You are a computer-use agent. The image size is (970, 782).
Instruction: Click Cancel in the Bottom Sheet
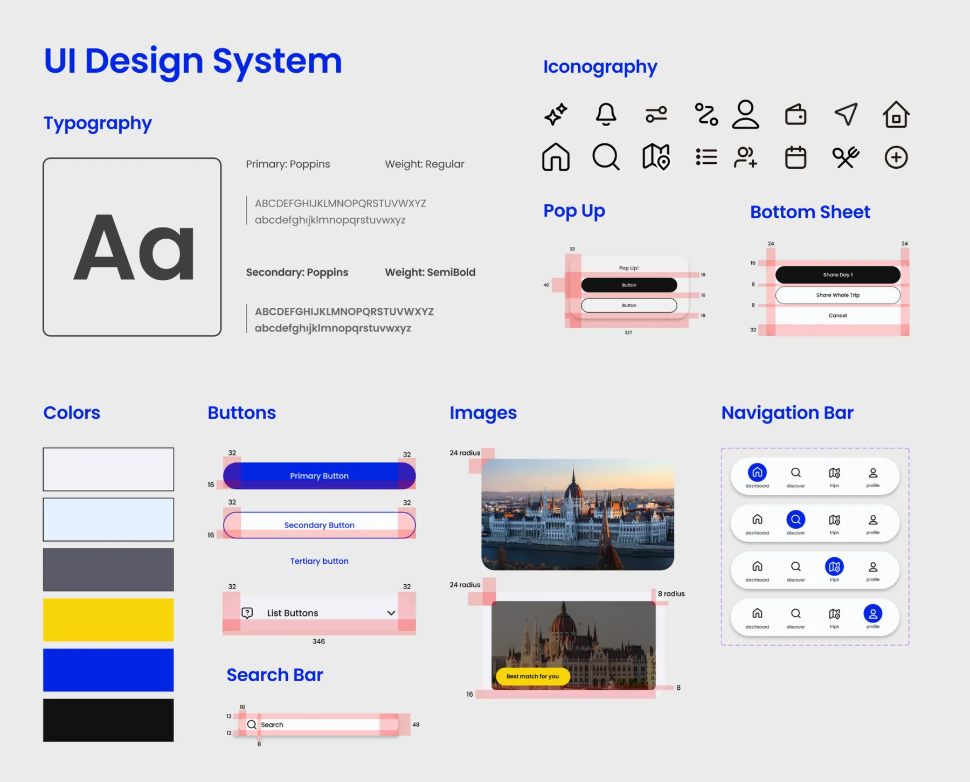click(837, 315)
